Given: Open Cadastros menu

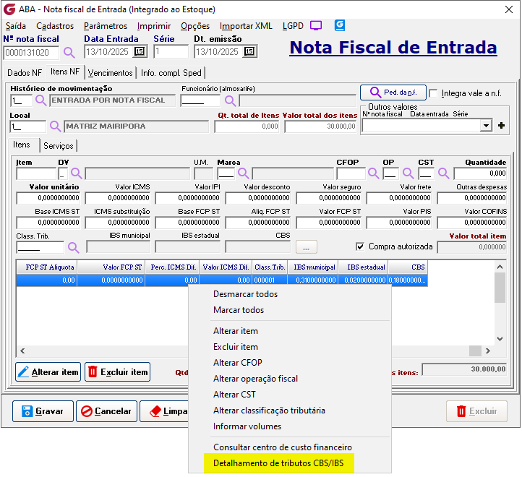Looking at the screenshot, I should 55,26.
